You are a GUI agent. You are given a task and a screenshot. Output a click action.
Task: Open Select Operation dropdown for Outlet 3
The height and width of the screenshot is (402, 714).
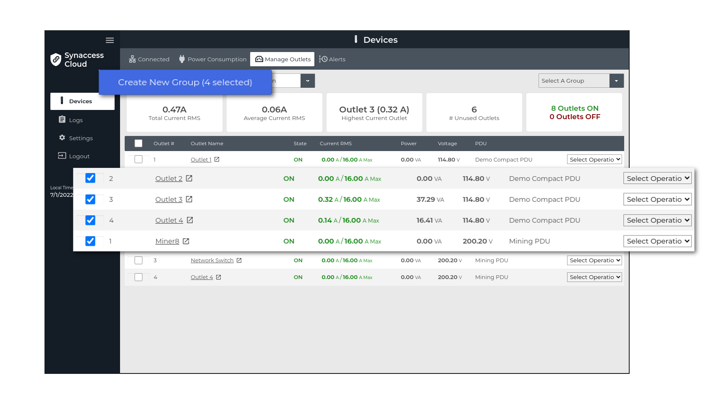pos(657,199)
